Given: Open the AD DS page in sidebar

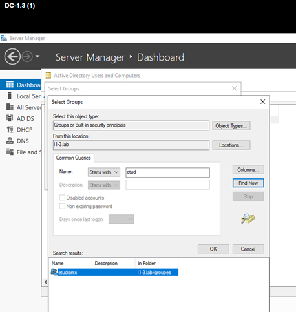Looking at the screenshot, I should point(25,118).
